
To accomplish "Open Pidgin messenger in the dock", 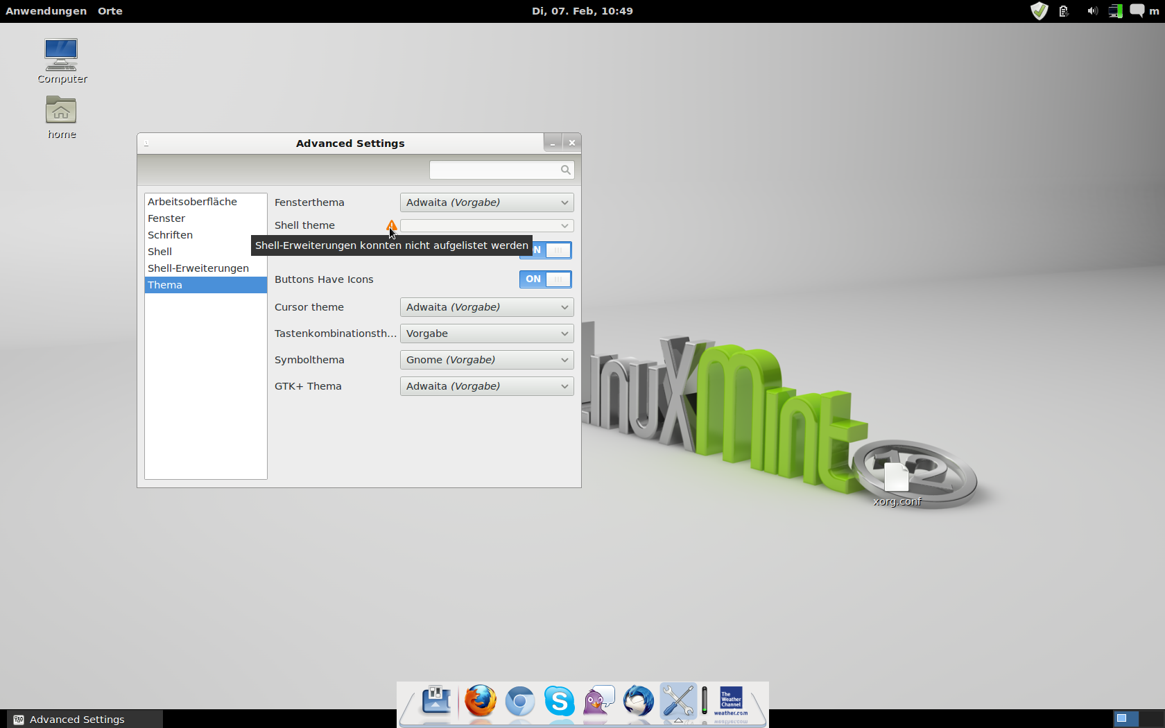I will [x=599, y=700].
